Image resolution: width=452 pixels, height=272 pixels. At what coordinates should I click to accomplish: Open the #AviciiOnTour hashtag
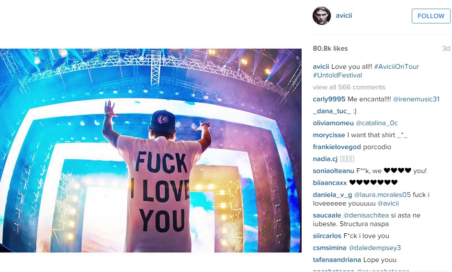click(x=396, y=66)
